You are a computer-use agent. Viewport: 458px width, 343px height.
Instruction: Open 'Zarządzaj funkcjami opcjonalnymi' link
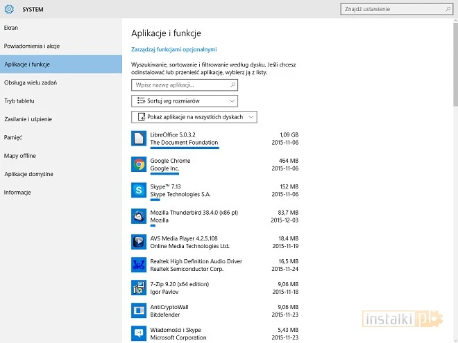(x=174, y=49)
